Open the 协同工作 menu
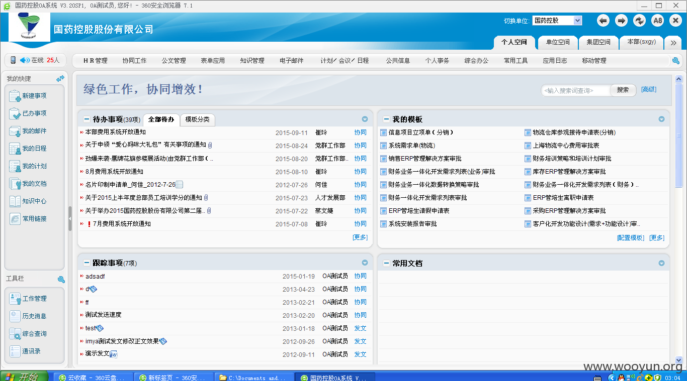 tap(134, 61)
